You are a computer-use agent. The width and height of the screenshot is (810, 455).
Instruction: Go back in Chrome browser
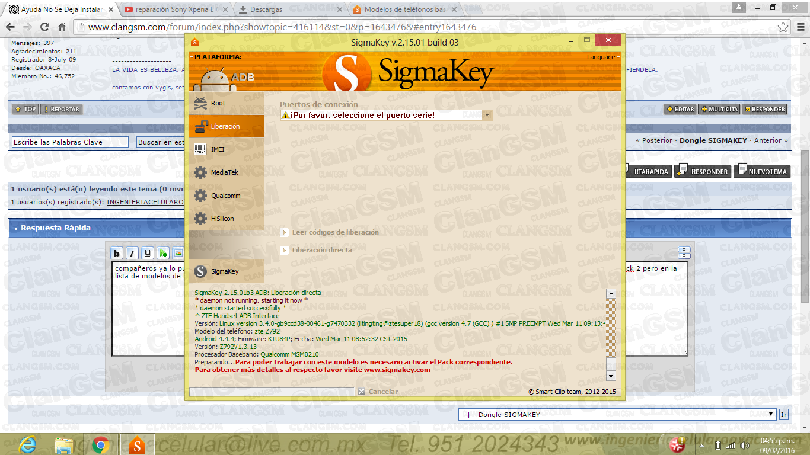(10, 27)
